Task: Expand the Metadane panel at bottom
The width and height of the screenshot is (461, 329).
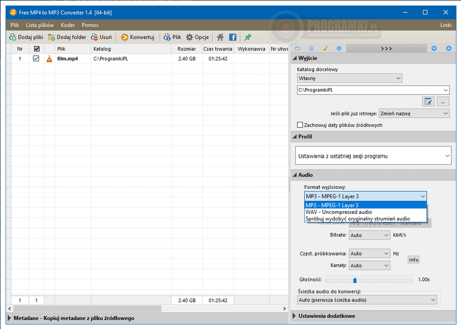Action: [x=10, y=318]
